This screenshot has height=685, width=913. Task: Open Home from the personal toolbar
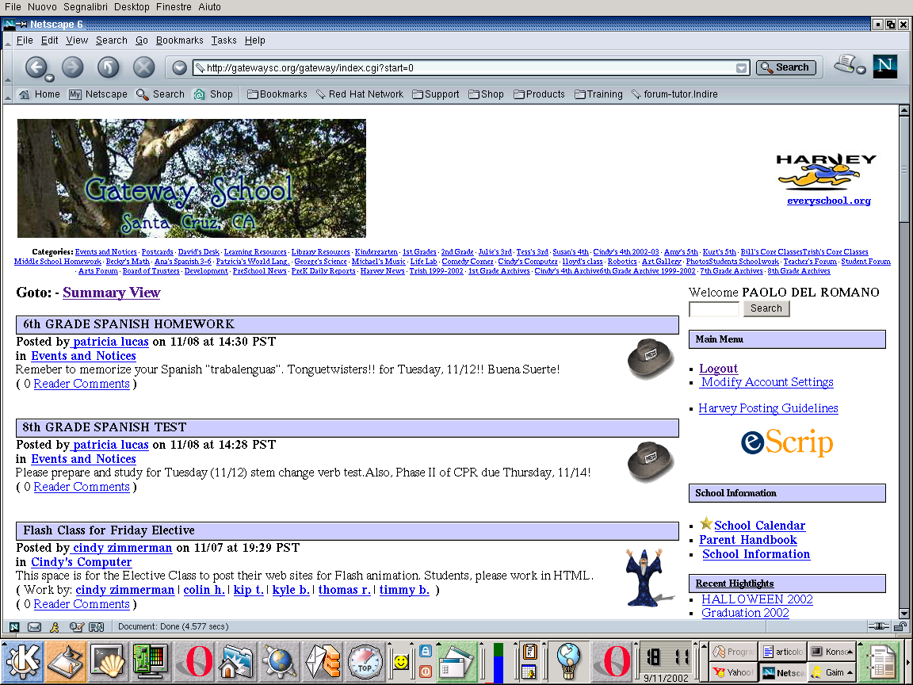click(40, 94)
